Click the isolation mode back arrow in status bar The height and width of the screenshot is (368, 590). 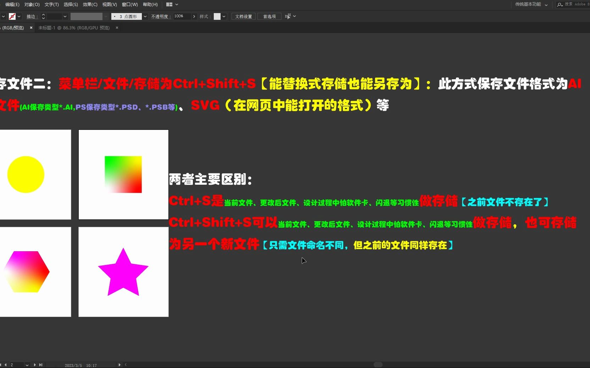126,365
